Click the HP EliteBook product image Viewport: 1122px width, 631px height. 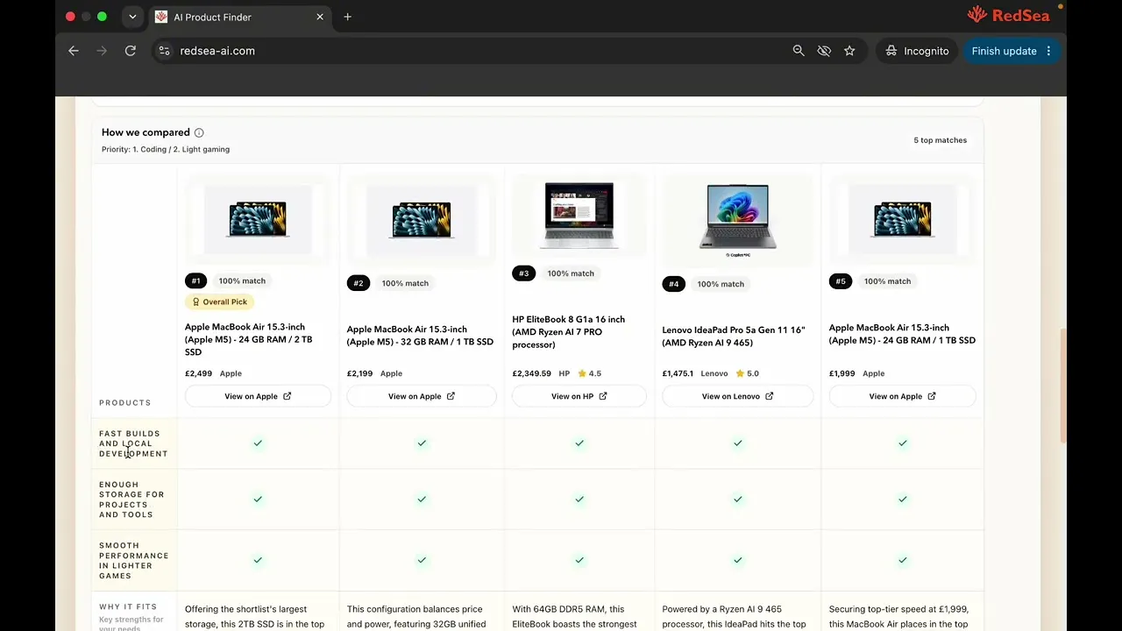pos(579,215)
